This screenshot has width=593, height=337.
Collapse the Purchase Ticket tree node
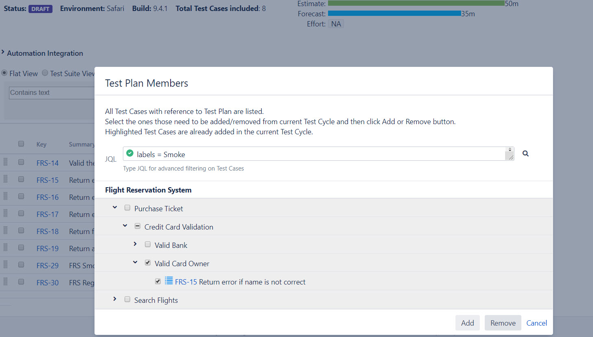tap(115, 208)
